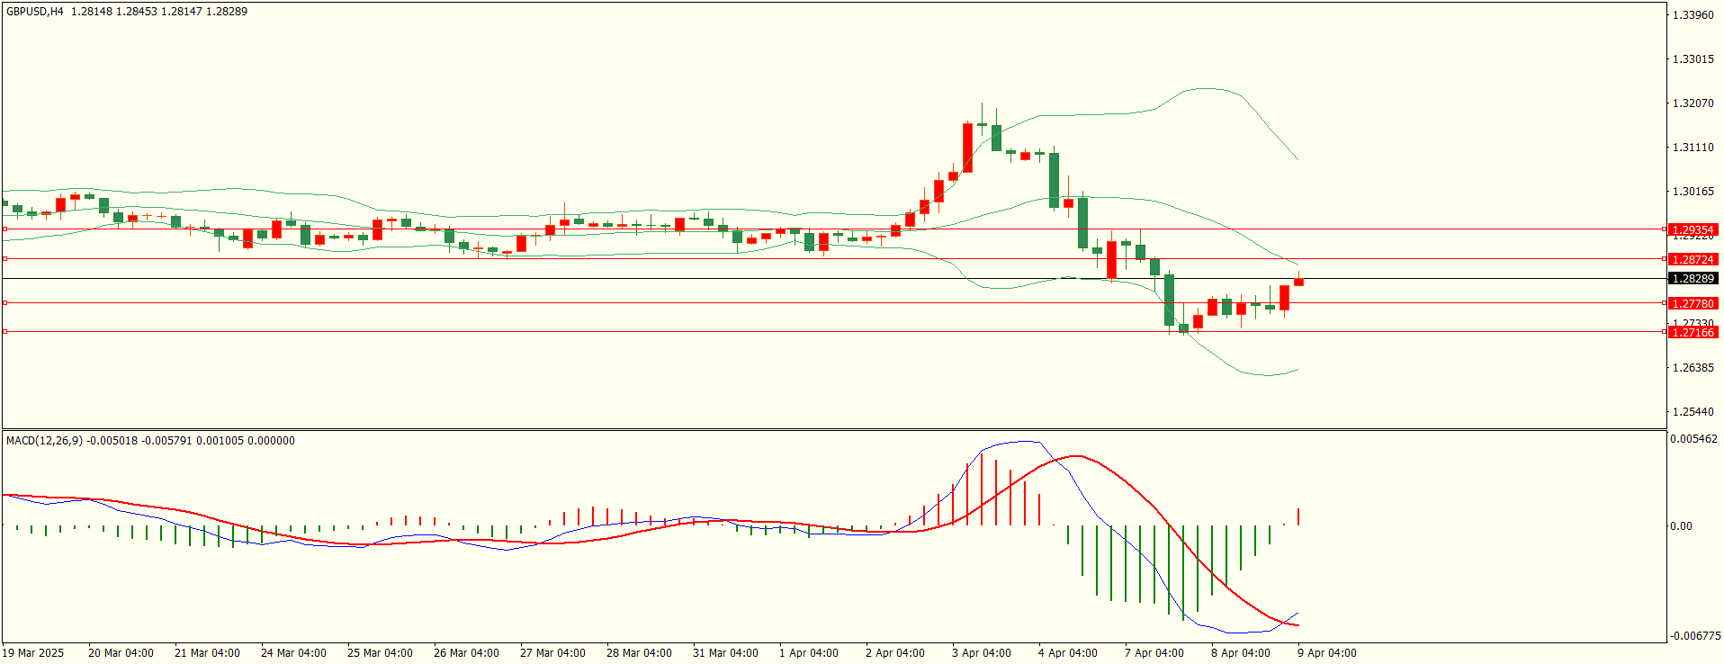Viewport: 1724px width, 664px height.
Task: Select the 1.27166 red price level tag
Action: pos(1693,333)
